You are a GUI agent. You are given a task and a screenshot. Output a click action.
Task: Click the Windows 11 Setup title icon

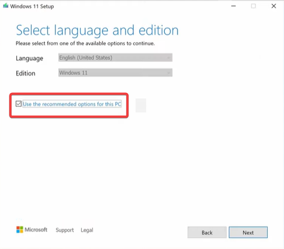click(x=6, y=6)
